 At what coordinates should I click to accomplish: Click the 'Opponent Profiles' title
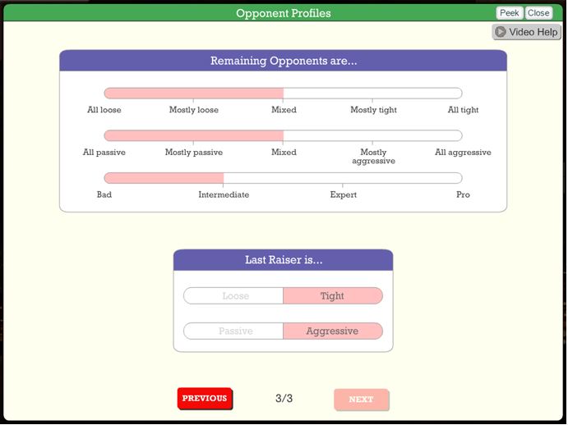[284, 13]
